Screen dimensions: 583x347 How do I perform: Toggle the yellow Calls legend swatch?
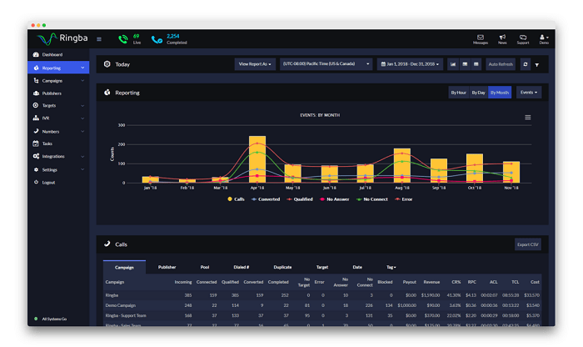pyautogui.click(x=231, y=199)
